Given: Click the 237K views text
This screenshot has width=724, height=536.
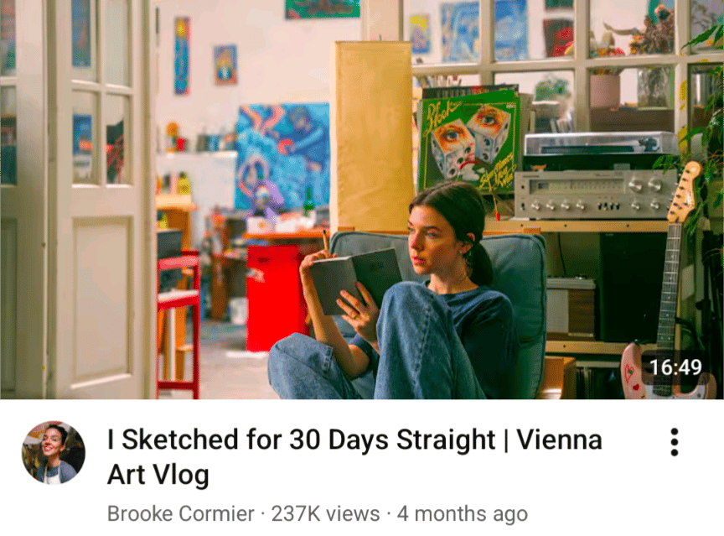Looking at the screenshot, I should (x=325, y=514).
